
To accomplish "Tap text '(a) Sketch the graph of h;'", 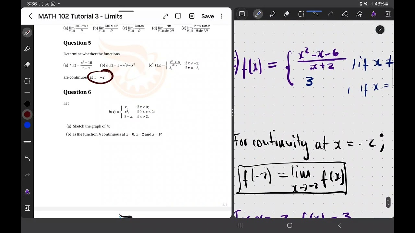I will (x=88, y=126).
